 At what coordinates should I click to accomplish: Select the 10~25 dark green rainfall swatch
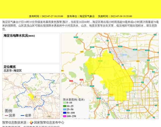64,106
